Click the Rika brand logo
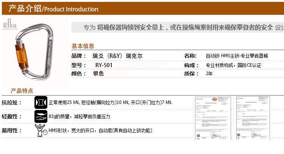This screenshot has width=284, height=154. pos(10,24)
